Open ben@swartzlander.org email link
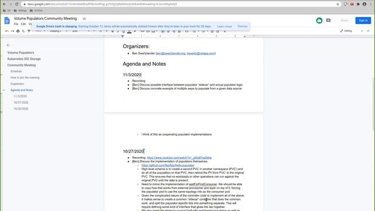Image resolution: width=375 pixels, height=211 pixels. [171, 53]
